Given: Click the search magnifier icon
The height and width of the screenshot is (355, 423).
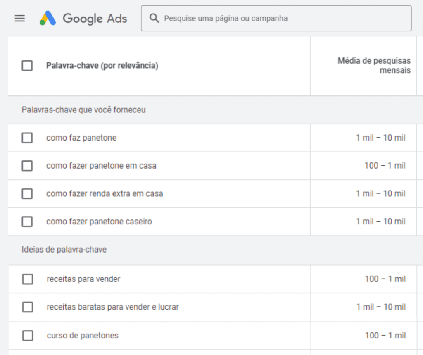Looking at the screenshot, I should (x=154, y=18).
